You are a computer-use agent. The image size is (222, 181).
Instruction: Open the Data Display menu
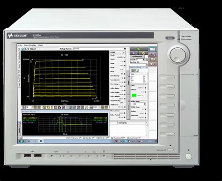30,45
